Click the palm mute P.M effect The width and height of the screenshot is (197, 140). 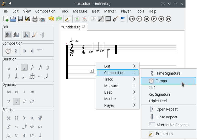click(x=32, y=135)
